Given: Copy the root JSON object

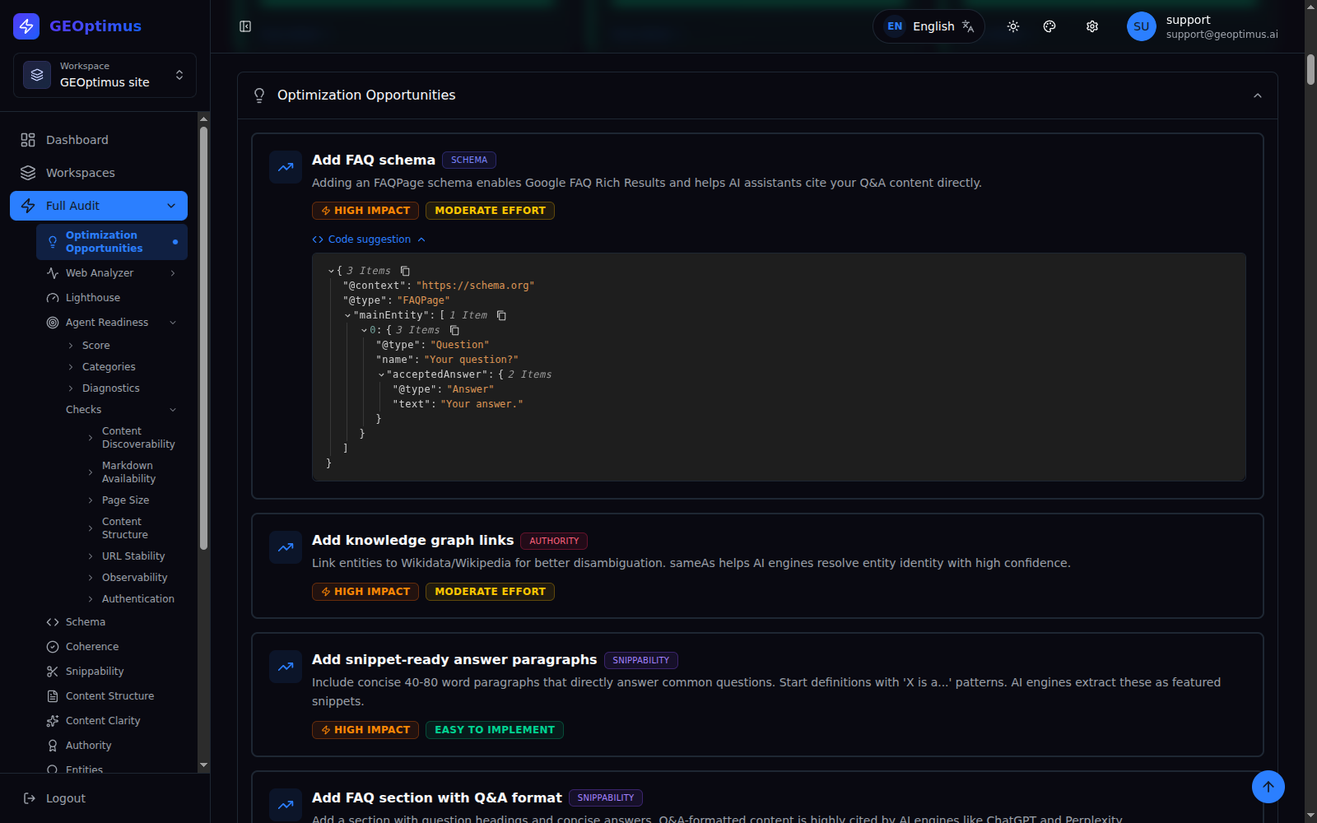Looking at the screenshot, I should click(405, 271).
